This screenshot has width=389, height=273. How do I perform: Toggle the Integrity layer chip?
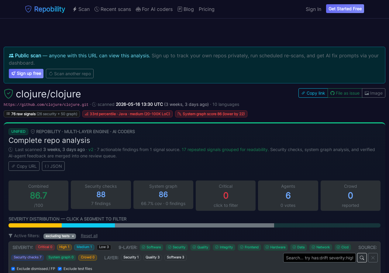(224, 247)
